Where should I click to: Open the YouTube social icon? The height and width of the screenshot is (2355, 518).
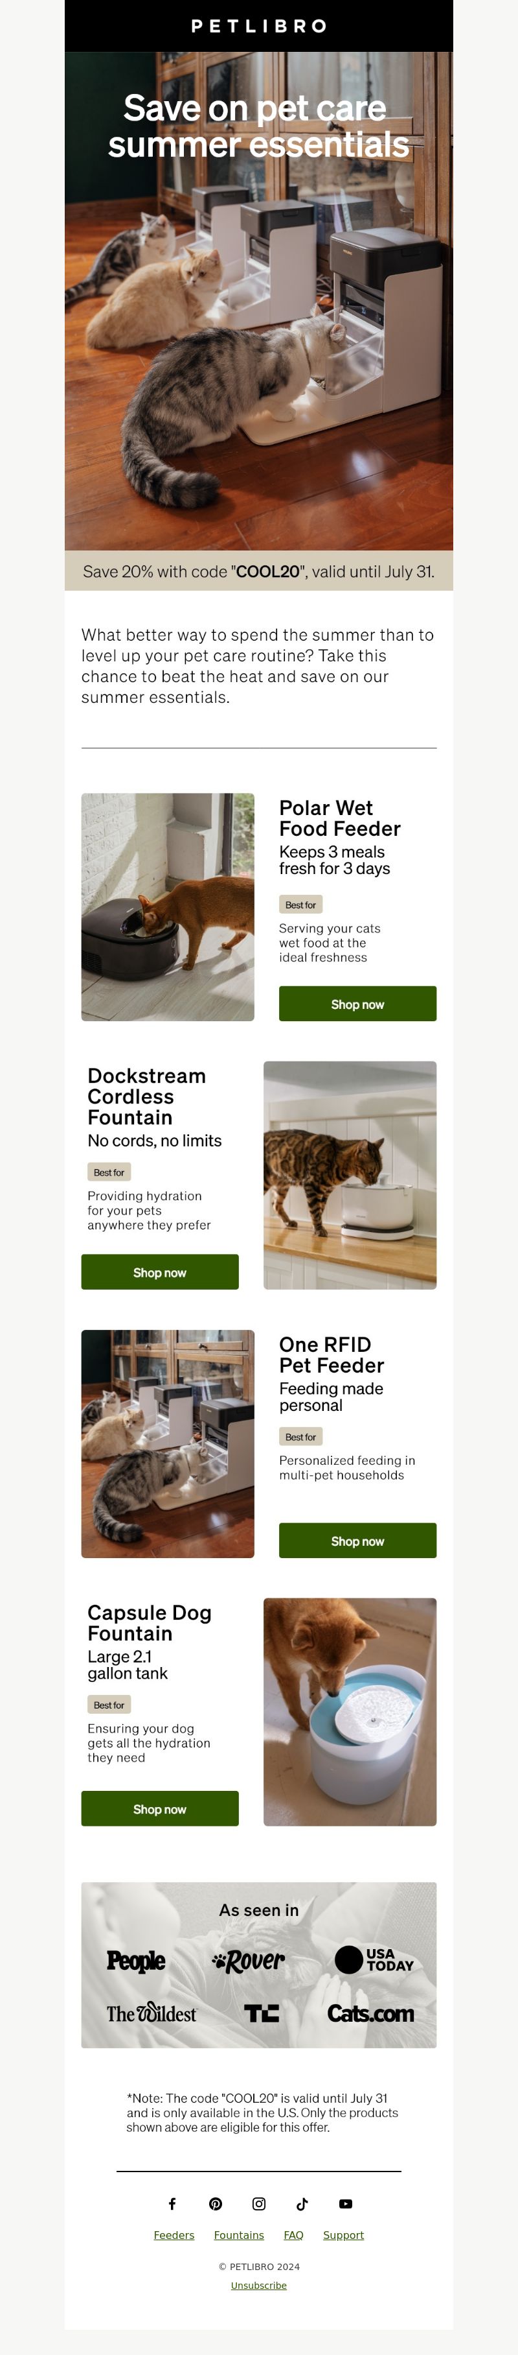pos(345,2203)
